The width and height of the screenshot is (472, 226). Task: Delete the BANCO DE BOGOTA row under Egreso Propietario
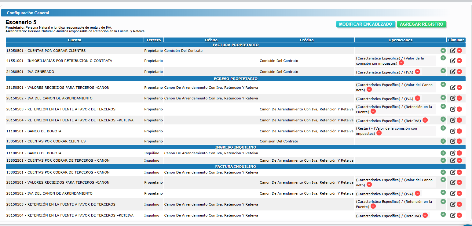pos(459,131)
